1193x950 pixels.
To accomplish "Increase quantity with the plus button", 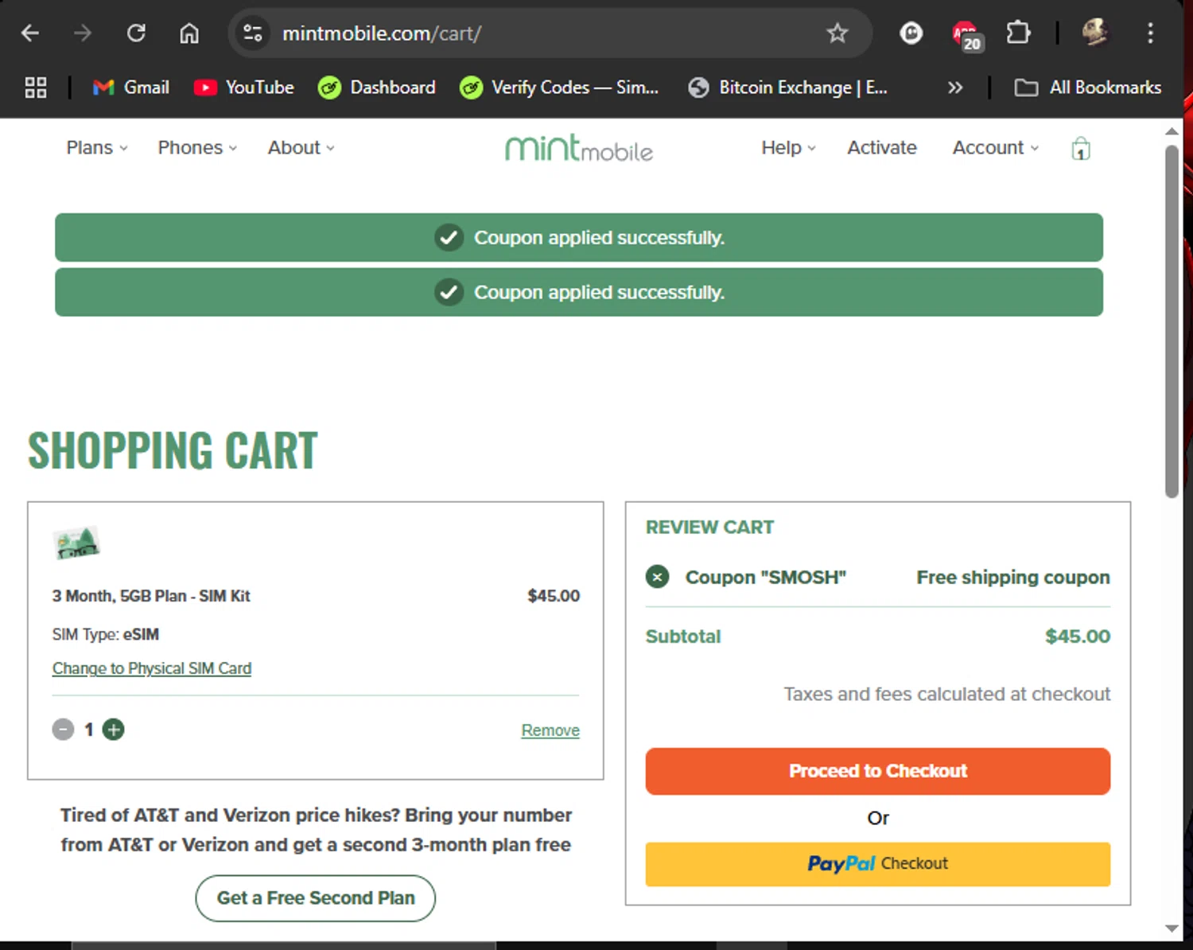I will pos(114,730).
